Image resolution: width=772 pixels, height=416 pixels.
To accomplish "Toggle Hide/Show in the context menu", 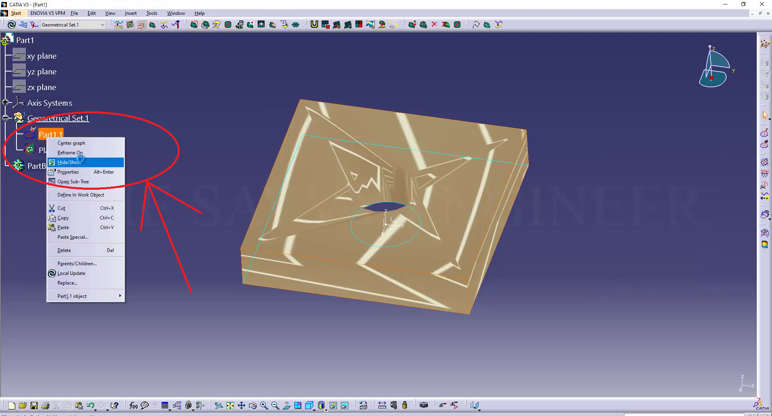I will point(69,162).
